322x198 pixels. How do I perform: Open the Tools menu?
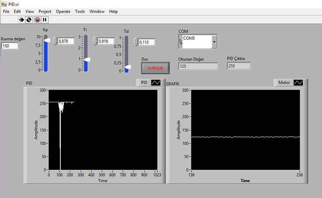coord(80,11)
